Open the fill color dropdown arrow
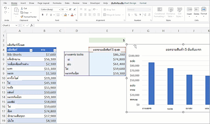The height and width of the screenshot is (124, 210). click(x=68, y=15)
